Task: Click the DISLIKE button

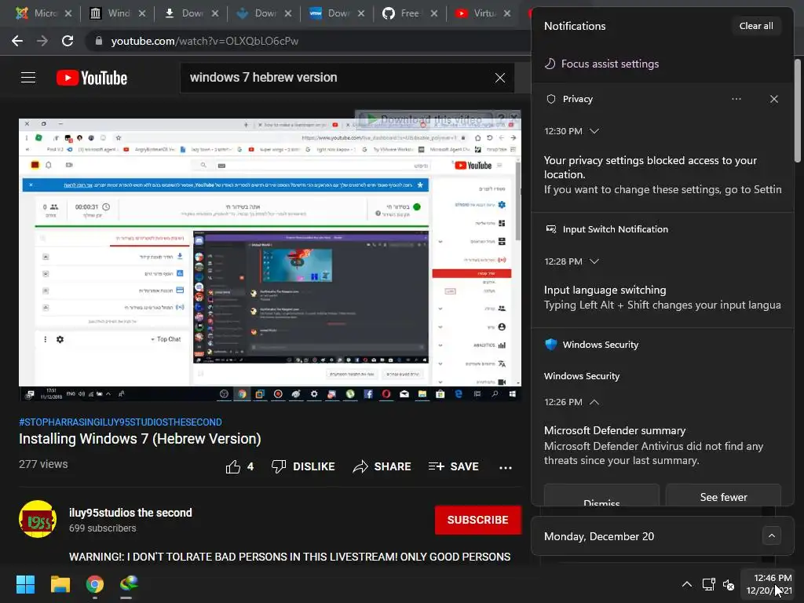Action: pyautogui.click(x=303, y=466)
